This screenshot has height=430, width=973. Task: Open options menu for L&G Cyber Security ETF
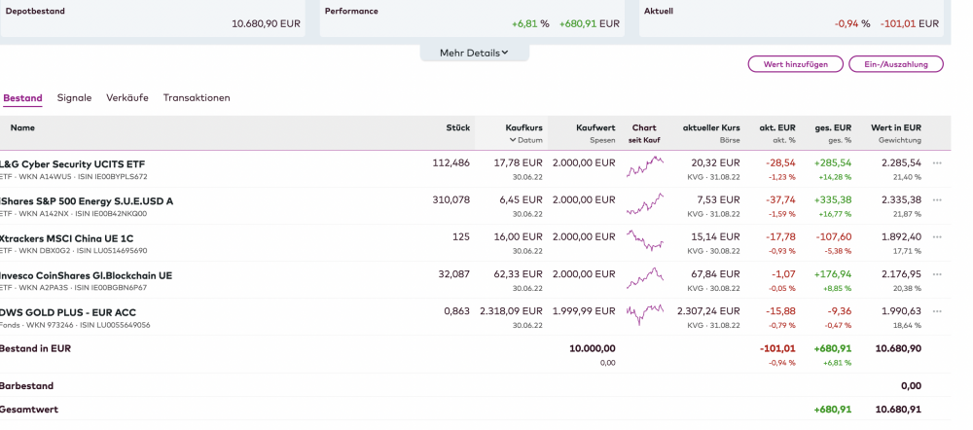pyautogui.click(x=937, y=163)
